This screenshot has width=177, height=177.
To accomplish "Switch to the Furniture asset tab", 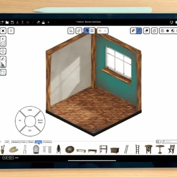I will click(47, 142).
